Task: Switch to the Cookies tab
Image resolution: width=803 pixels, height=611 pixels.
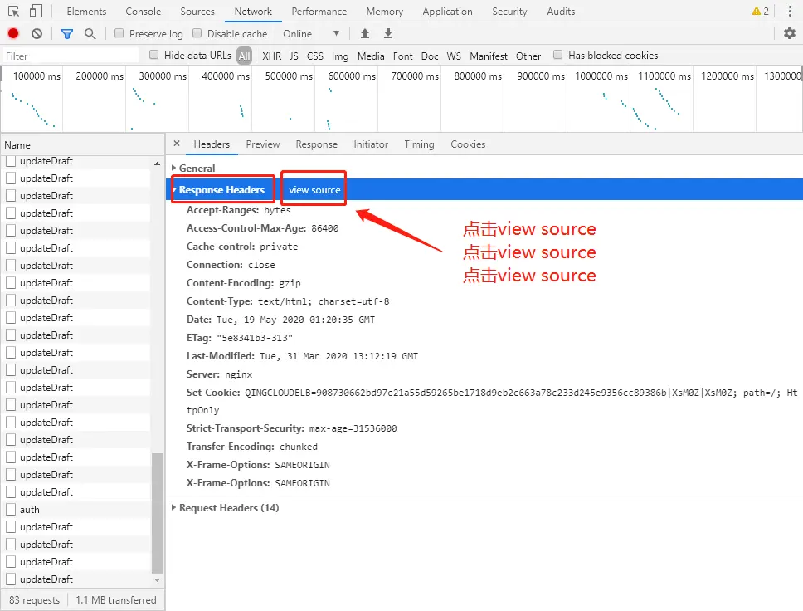Action: [x=468, y=144]
